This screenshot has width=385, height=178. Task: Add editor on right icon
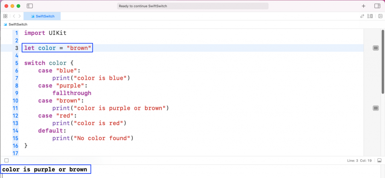pyautogui.click(x=380, y=16)
